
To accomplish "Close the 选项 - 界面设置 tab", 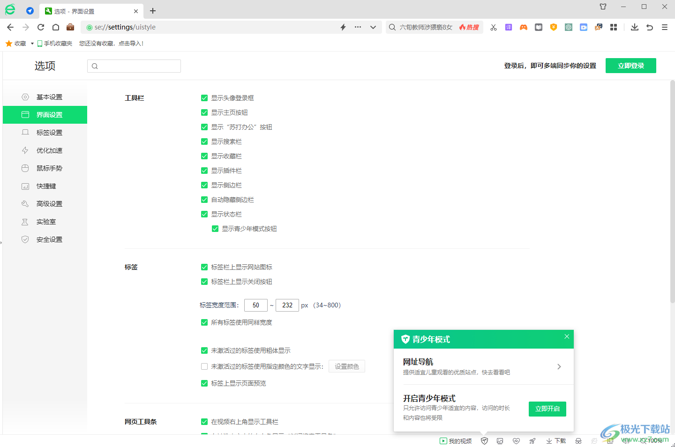I will 136,11.
